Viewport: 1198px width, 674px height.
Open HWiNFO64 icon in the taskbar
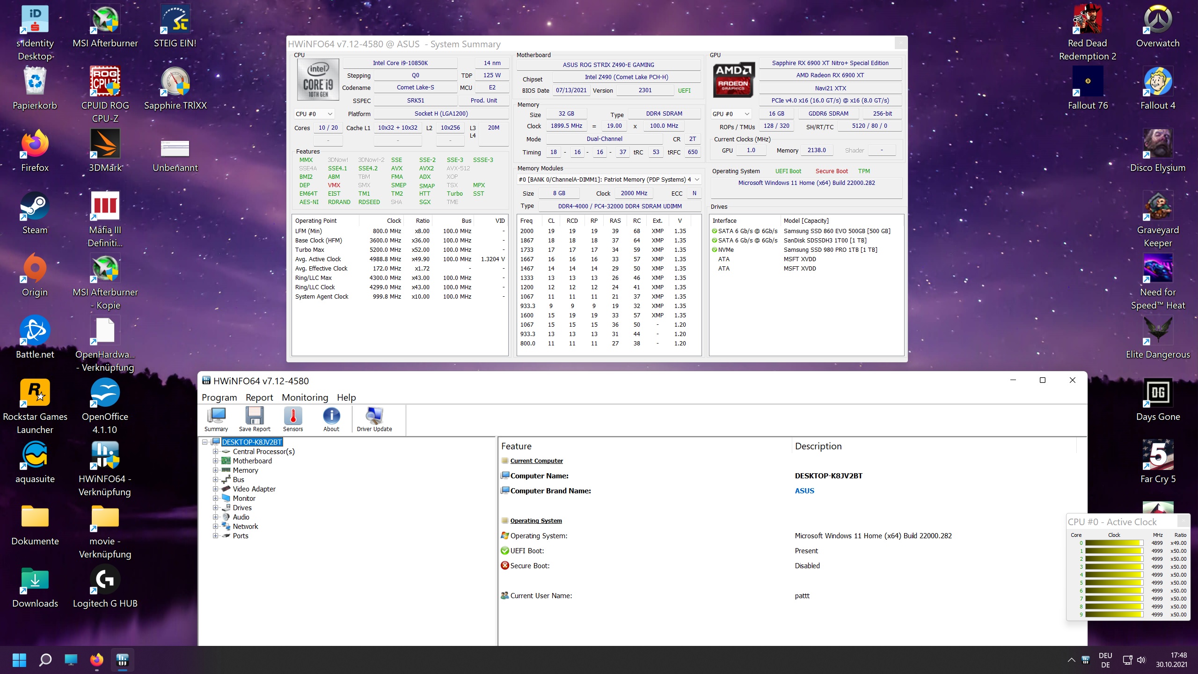point(123,660)
